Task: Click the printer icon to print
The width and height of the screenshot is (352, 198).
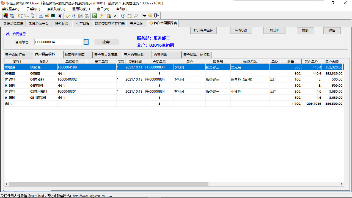Action: 41,15
